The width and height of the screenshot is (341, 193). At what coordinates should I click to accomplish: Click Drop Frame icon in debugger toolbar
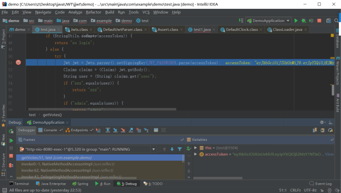click(x=139, y=130)
